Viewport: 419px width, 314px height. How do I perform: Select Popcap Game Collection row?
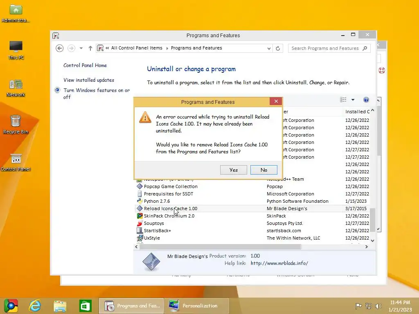pyautogui.click(x=252, y=186)
